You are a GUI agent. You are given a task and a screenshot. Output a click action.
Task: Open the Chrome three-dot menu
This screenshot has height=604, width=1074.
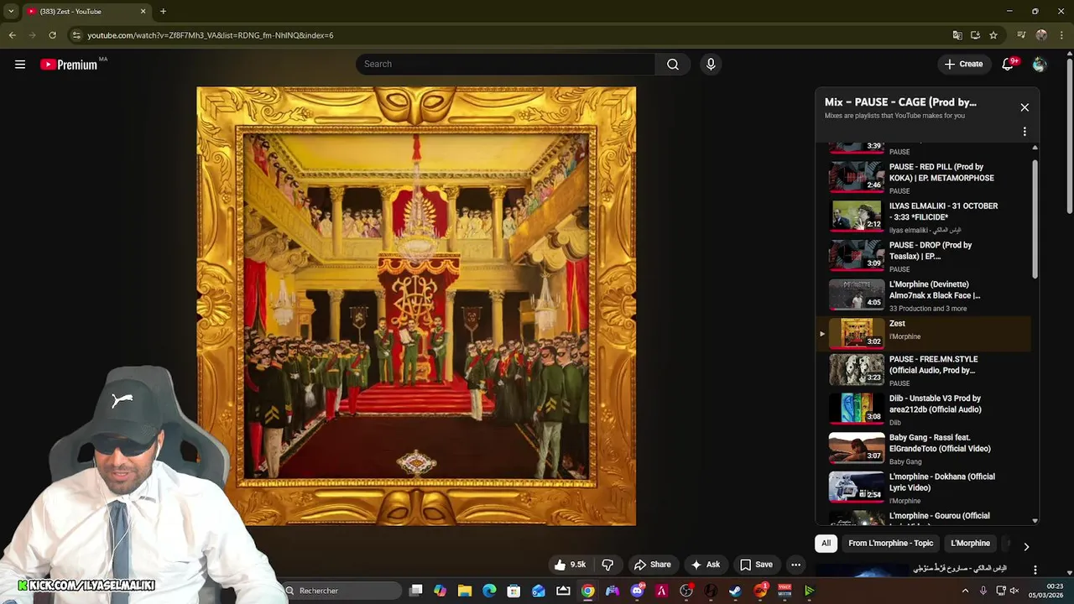pos(1061,35)
